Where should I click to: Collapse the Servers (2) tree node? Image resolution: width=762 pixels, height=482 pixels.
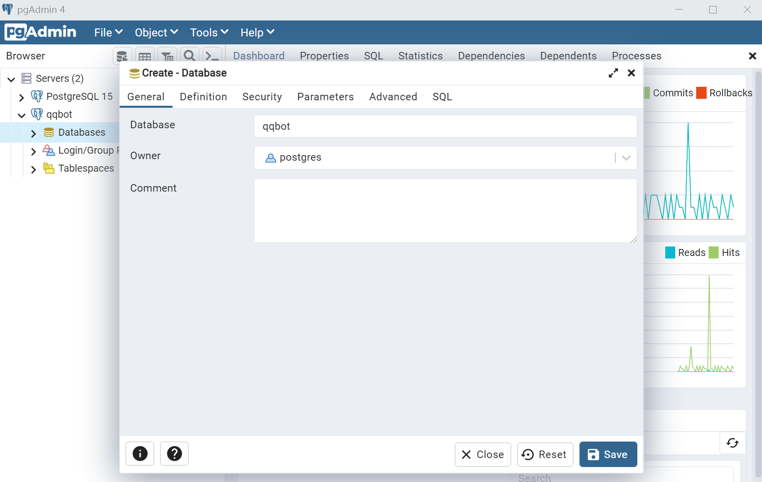[11, 79]
